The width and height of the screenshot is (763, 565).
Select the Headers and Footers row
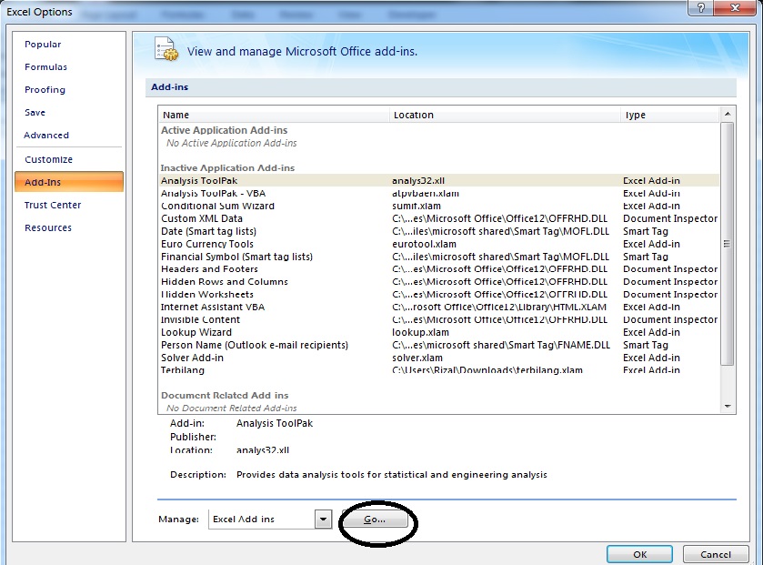(x=439, y=269)
